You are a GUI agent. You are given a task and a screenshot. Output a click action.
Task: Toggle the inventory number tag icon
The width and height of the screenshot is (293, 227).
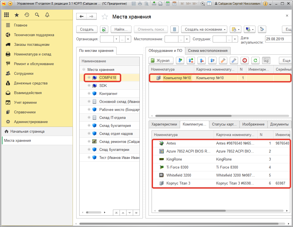pyautogui.click(x=266, y=60)
